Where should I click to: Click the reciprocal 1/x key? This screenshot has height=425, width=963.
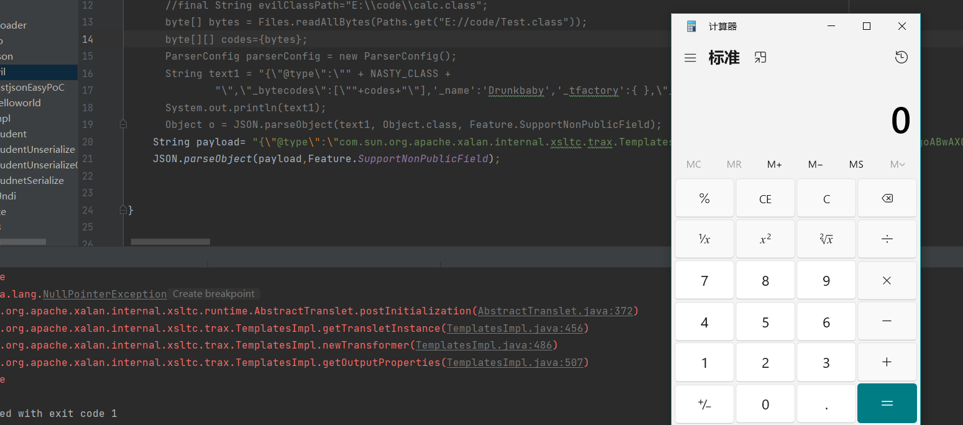point(705,239)
